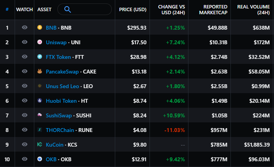This screenshot has width=274, height=167.
Task: Open the SushiSwap asset link
Action: (x=59, y=115)
